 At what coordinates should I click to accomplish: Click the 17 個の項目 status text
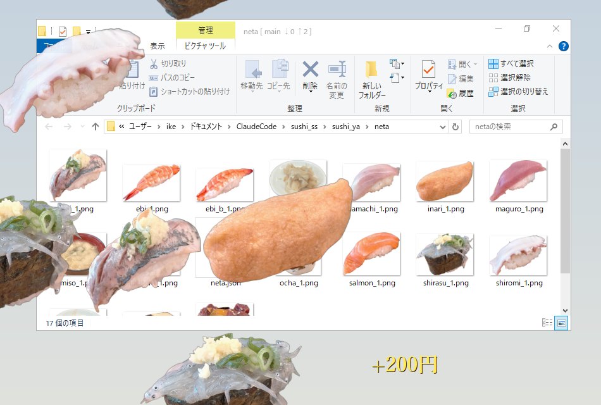click(65, 323)
